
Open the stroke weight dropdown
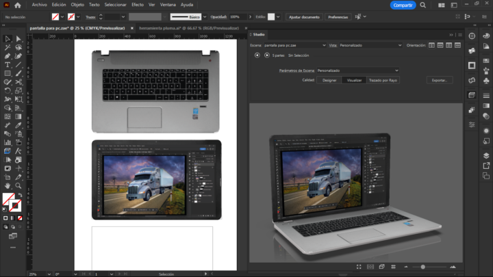tap(123, 17)
